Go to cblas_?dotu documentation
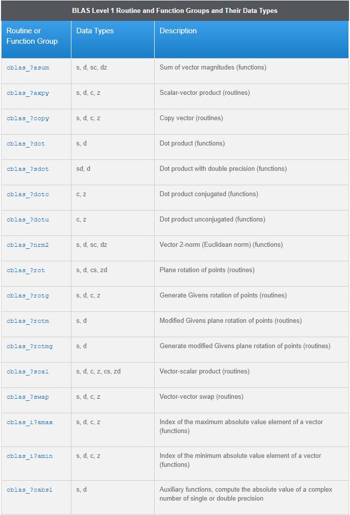This screenshot has width=350, height=515. click(x=28, y=220)
